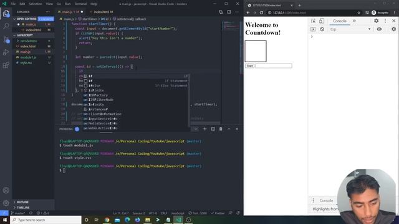Open the terminal launch profile dropdown
The image size is (399, 224).
pyautogui.click(x=195, y=129)
